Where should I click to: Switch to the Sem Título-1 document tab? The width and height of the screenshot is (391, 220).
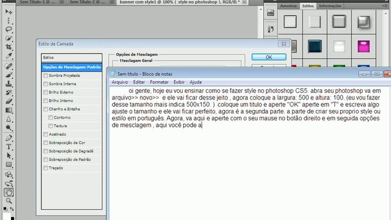38,2
